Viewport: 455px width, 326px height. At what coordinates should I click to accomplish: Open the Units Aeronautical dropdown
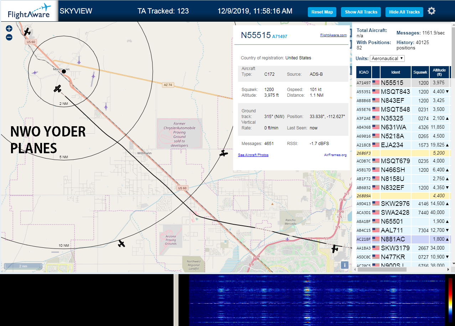387,58
